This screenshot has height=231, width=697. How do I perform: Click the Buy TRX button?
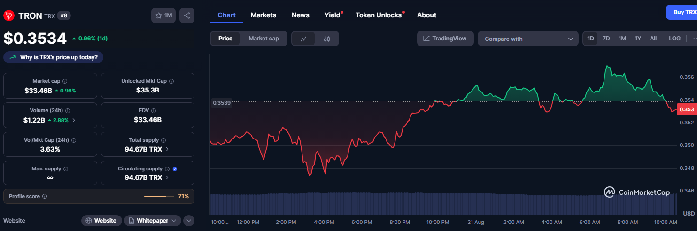pyautogui.click(x=682, y=12)
